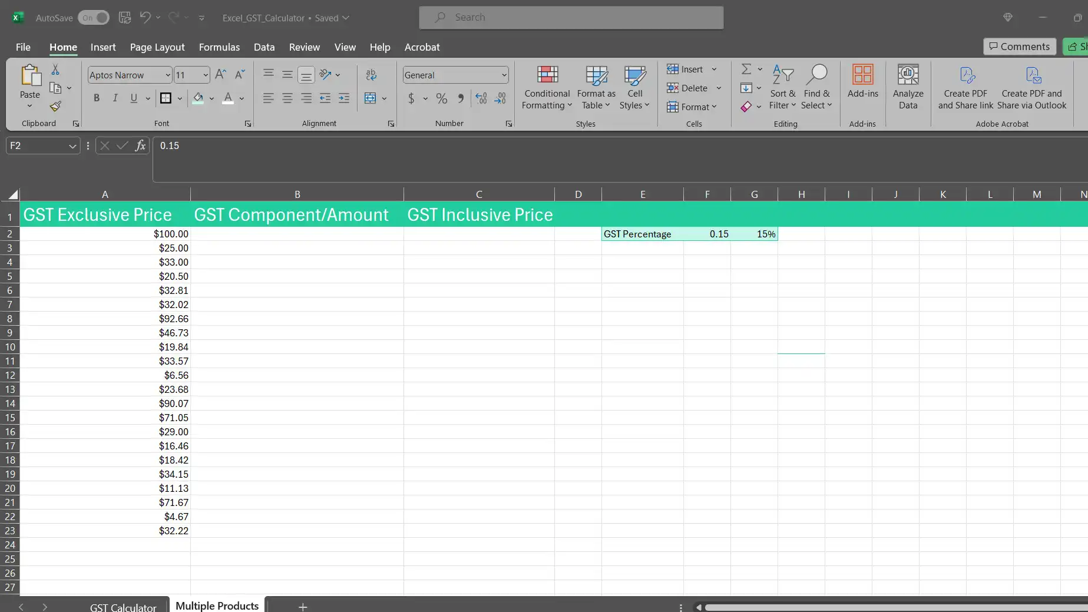Click Decrease Decimal icon
The image size is (1088, 612).
(500, 98)
